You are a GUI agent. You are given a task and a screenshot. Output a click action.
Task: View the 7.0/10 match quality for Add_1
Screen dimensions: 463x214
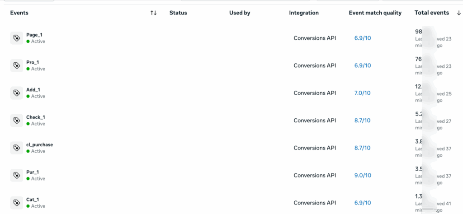362,93
